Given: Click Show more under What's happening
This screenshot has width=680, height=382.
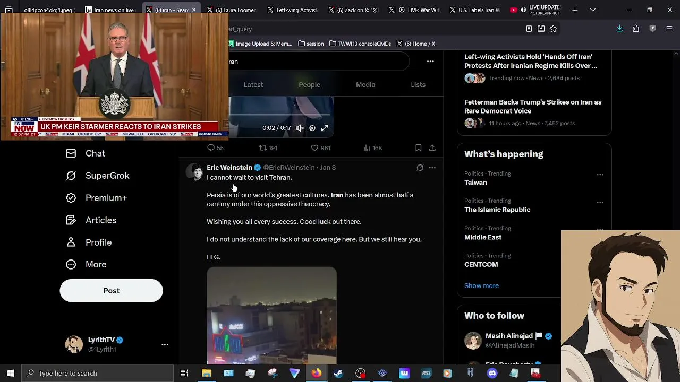Looking at the screenshot, I should coord(481,286).
